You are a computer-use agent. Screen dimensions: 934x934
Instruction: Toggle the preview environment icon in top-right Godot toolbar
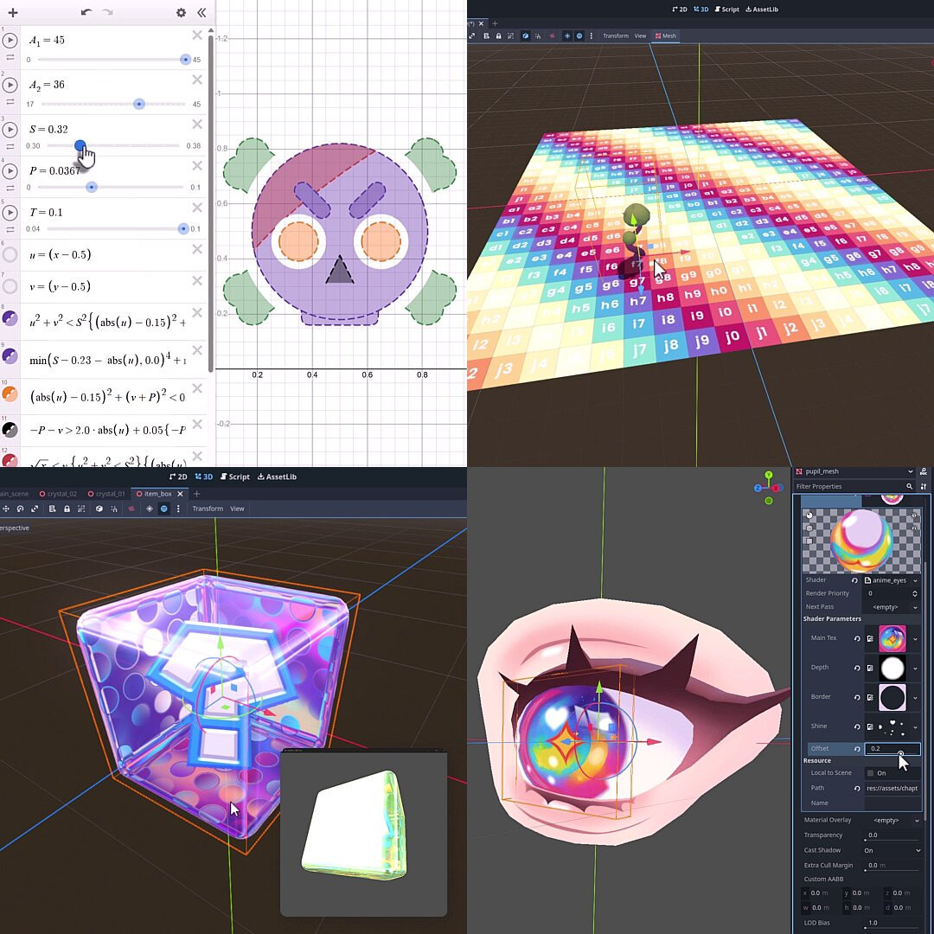point(579,35)
